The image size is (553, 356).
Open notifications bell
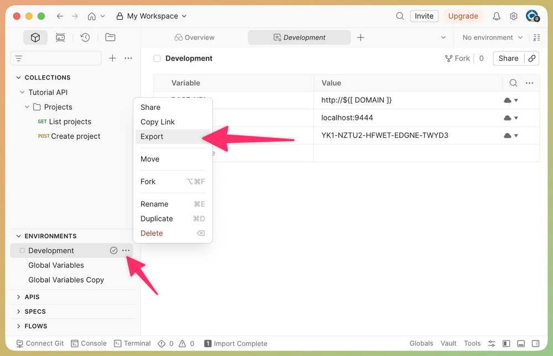coord(497,16)
